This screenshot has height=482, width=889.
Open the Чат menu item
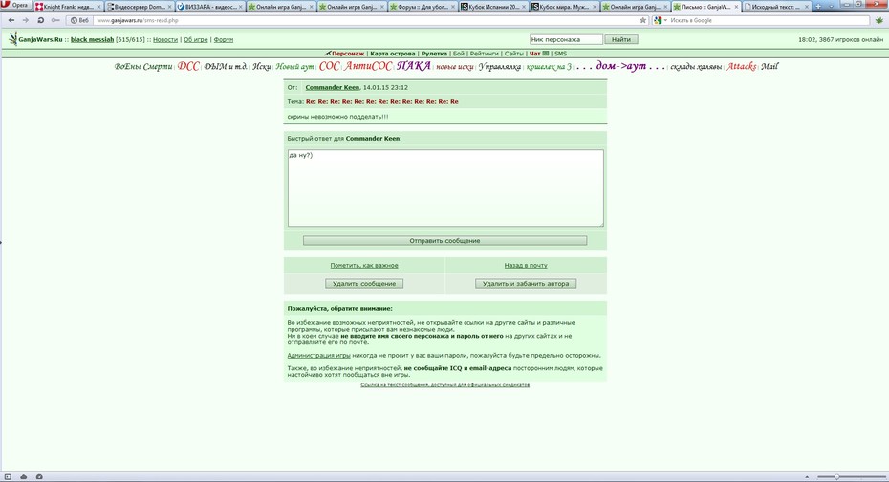click(534, 54)
